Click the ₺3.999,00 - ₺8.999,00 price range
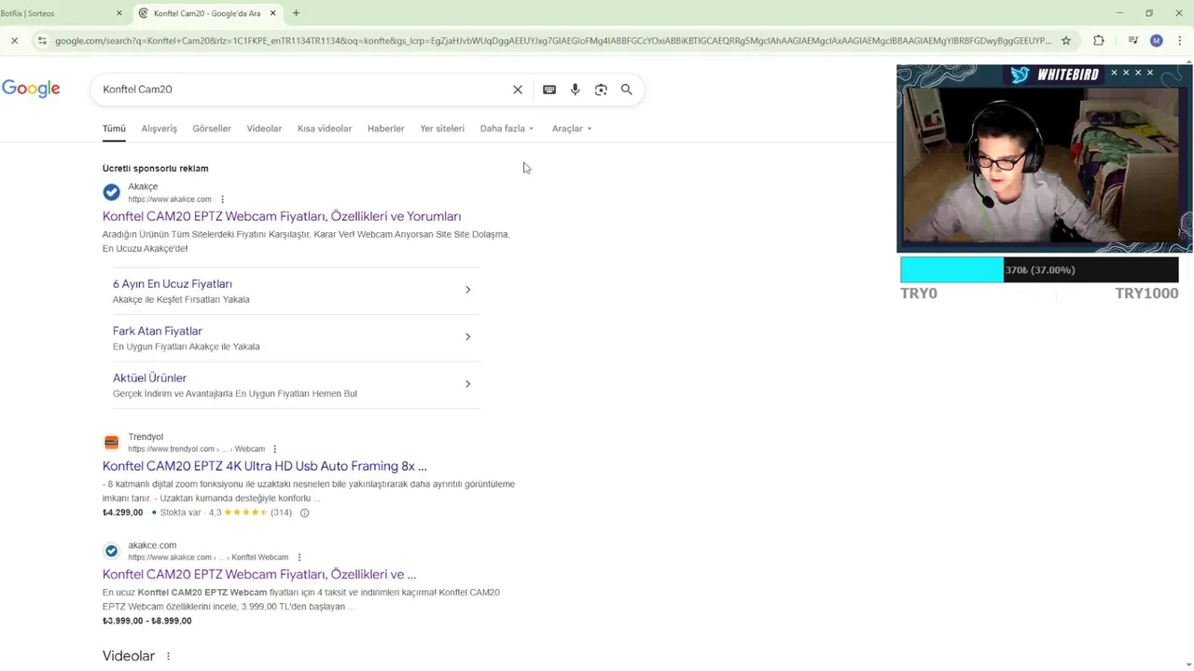The height and width of the screenshot is (671, 1194). click(x=147, y=621)
